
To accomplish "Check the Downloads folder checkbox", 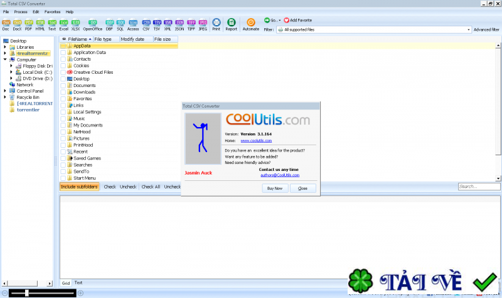I will coord(63,92).
